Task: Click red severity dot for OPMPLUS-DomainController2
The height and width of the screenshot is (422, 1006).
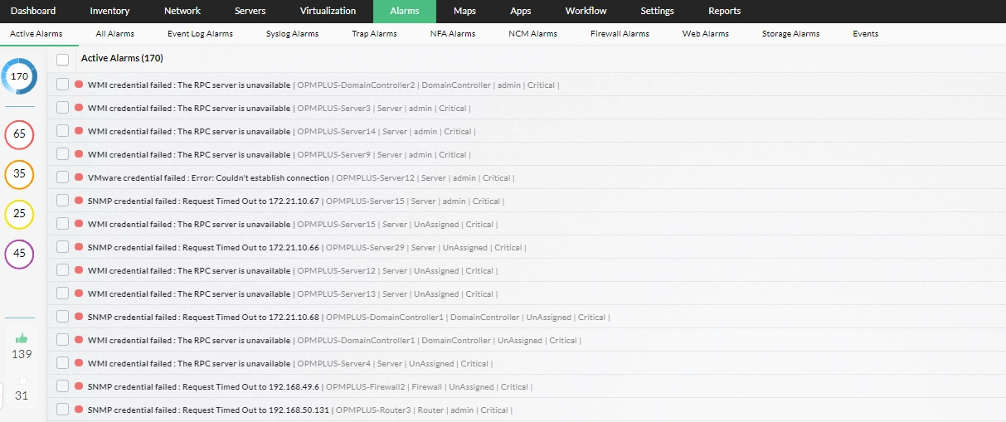Action: tap(79, 85)
